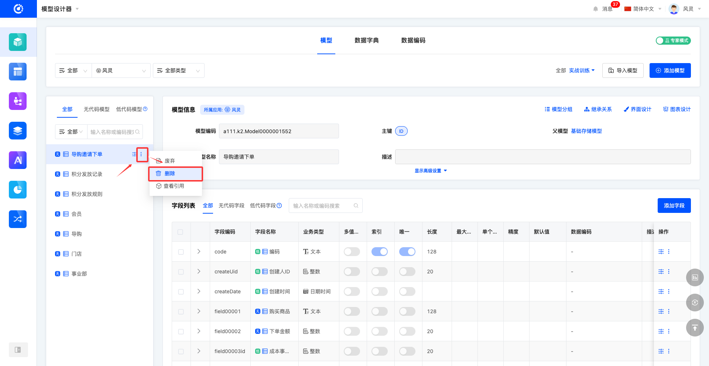Click the user avatar for 风灵
The height and width of the screenshot is (366, 709).
coord(674,9)
